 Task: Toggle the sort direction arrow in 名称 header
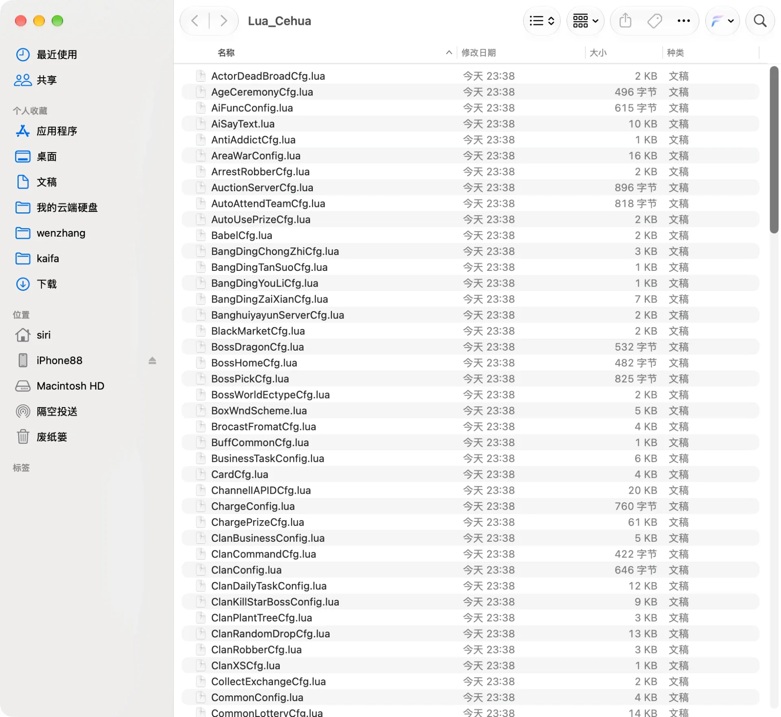click(x=449, y=52)
